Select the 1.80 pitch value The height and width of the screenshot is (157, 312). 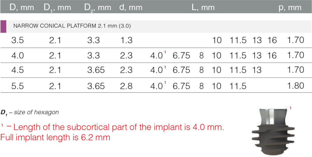point(296,86)
